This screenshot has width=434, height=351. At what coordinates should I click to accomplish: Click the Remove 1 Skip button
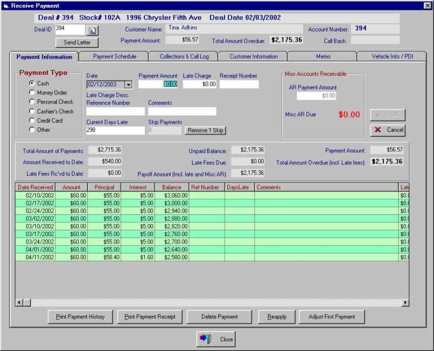click(205, 131)
